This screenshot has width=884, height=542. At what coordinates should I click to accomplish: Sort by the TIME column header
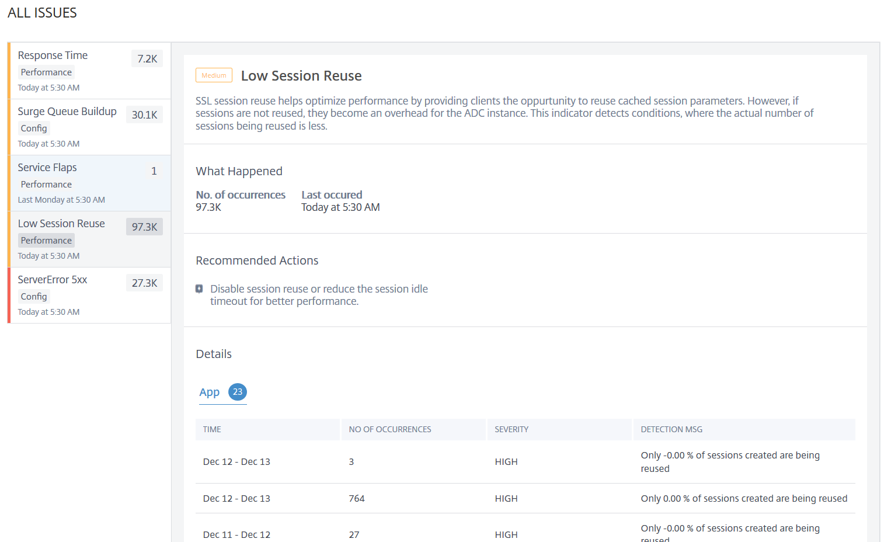pyautogui.click(x=212, y=429)
